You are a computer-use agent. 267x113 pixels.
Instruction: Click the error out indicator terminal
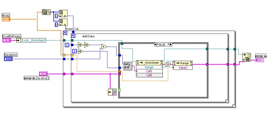click(x=260, y=60)
